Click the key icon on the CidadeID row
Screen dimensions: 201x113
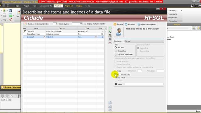(x=24, y=31)
